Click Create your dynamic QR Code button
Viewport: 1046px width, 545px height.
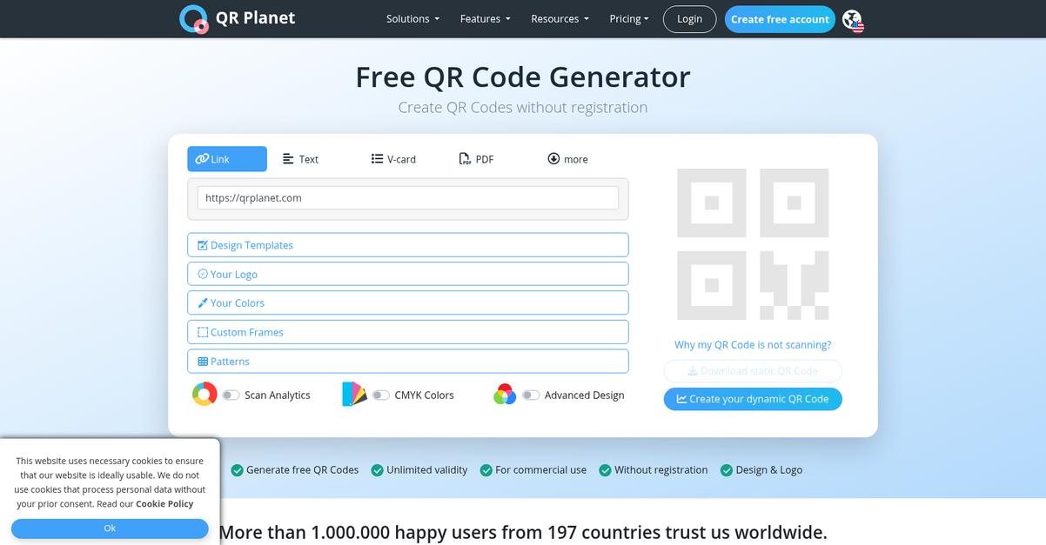(753, 399)
